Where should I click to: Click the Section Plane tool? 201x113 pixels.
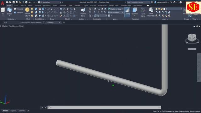click(x=83, y=12)
